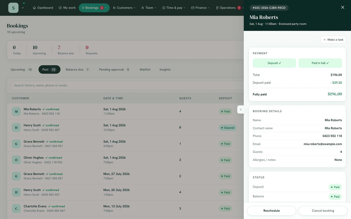Image resolution: width=351 pixels, height=219 pixels.
Task: Click Henry Scott avatar for 12:30pm booking
Action: click(x=16, y=128)
